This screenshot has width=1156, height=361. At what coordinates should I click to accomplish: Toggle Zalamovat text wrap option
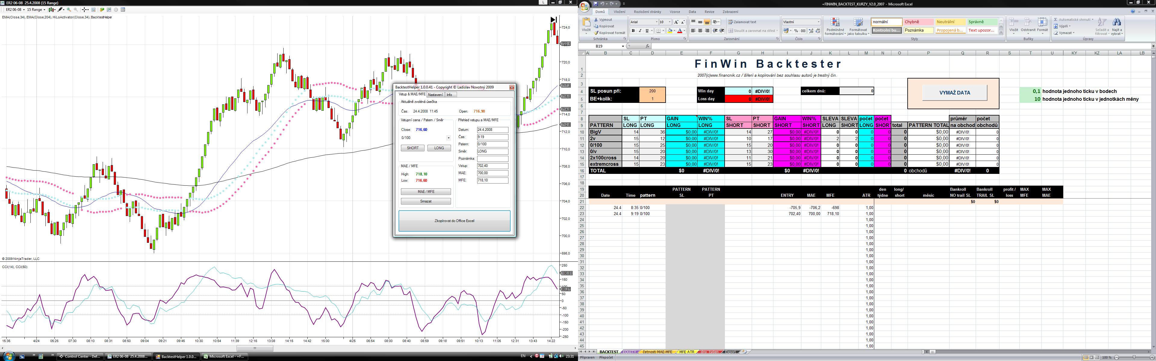coord(743,22)
